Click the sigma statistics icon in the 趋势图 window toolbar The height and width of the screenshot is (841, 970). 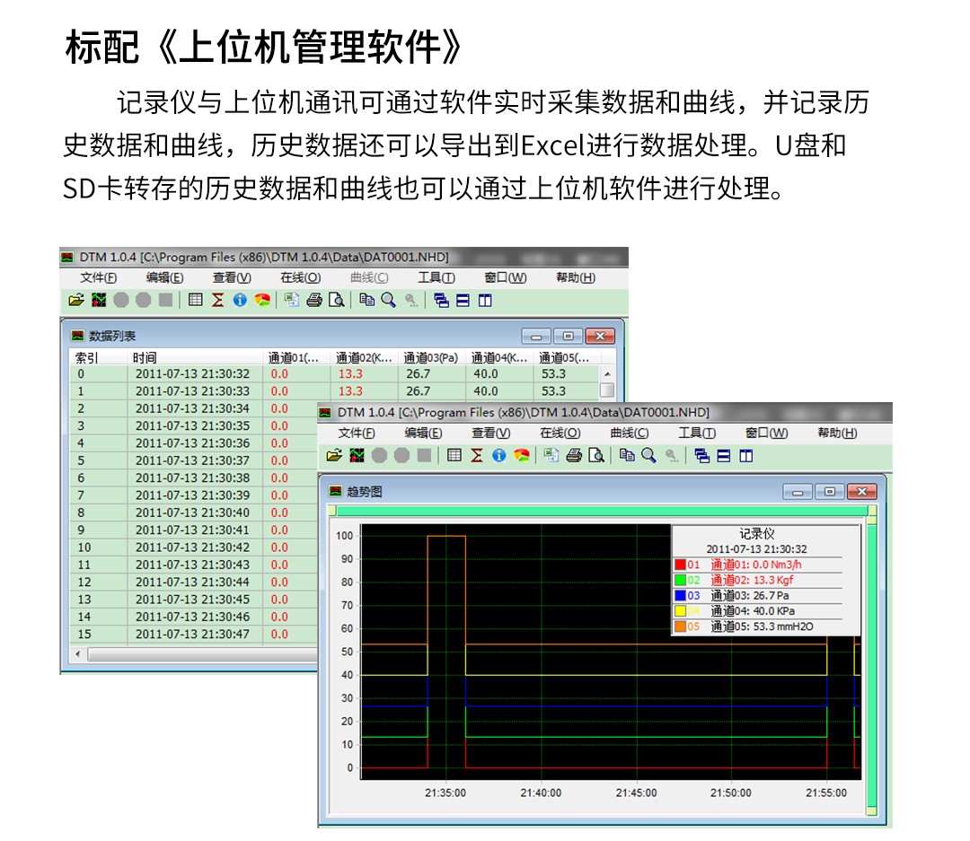477,456
